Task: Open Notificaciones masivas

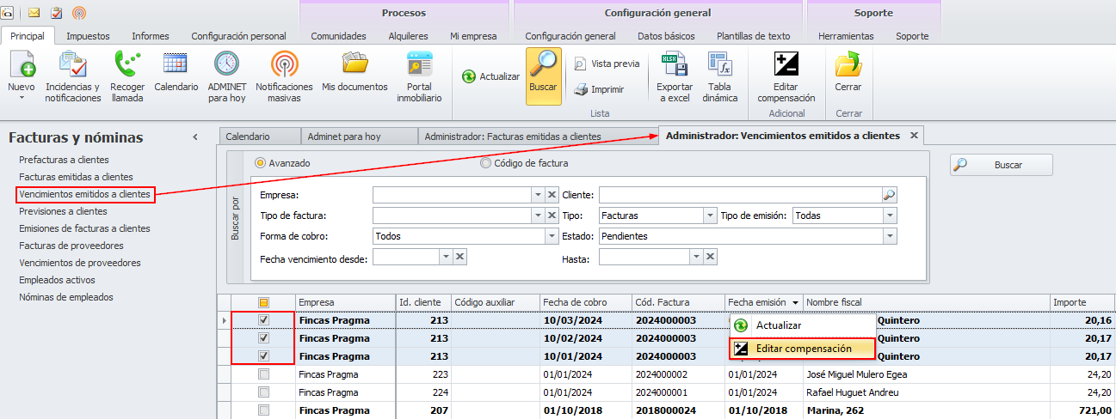Action: coord(284,76)
